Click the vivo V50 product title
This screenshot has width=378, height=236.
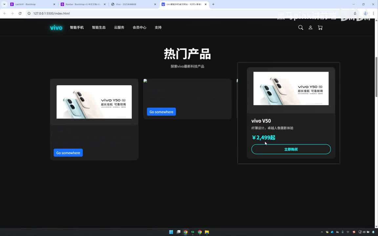[x=261, y=121]
